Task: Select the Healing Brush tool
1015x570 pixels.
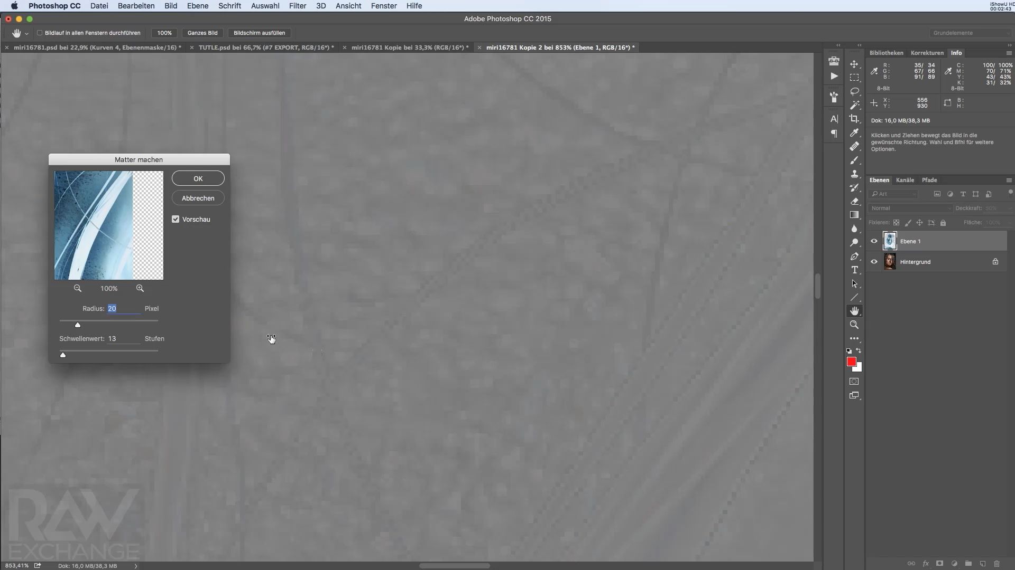Action: 854,146
